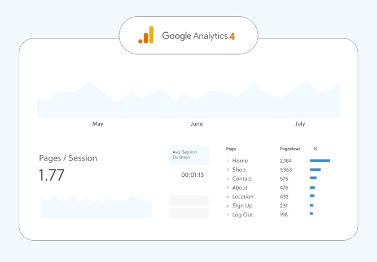
Task: Choose the Log Out page entry
Action: coord(242,215)
